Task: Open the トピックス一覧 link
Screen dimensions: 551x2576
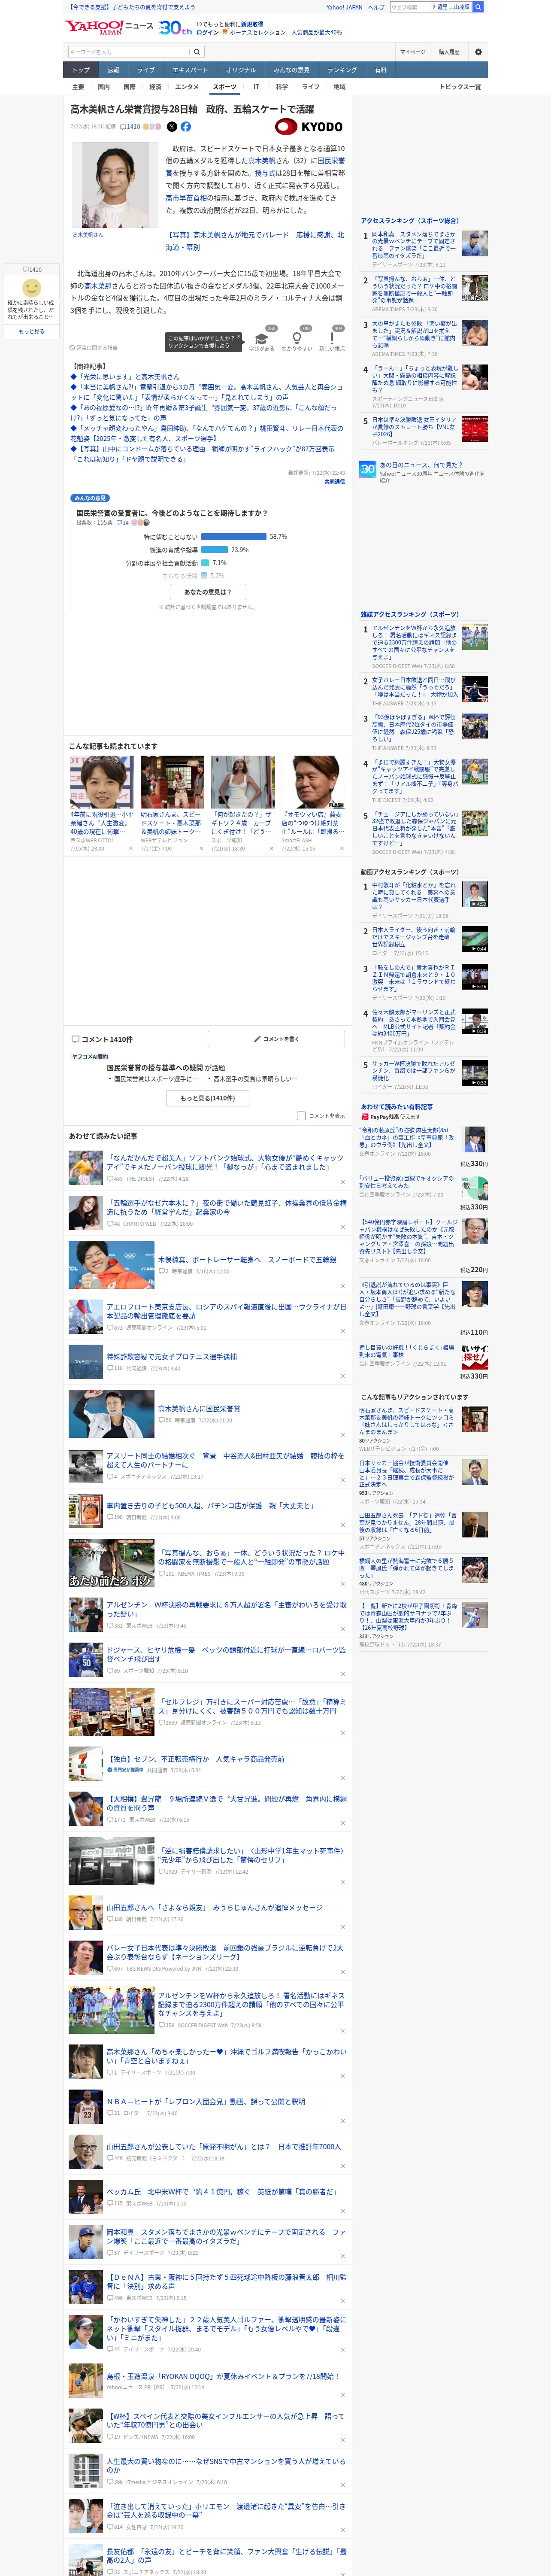Action: coord(460,87)
